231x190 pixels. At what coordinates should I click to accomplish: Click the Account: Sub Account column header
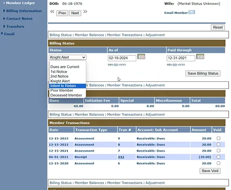(x=163, y=130)
